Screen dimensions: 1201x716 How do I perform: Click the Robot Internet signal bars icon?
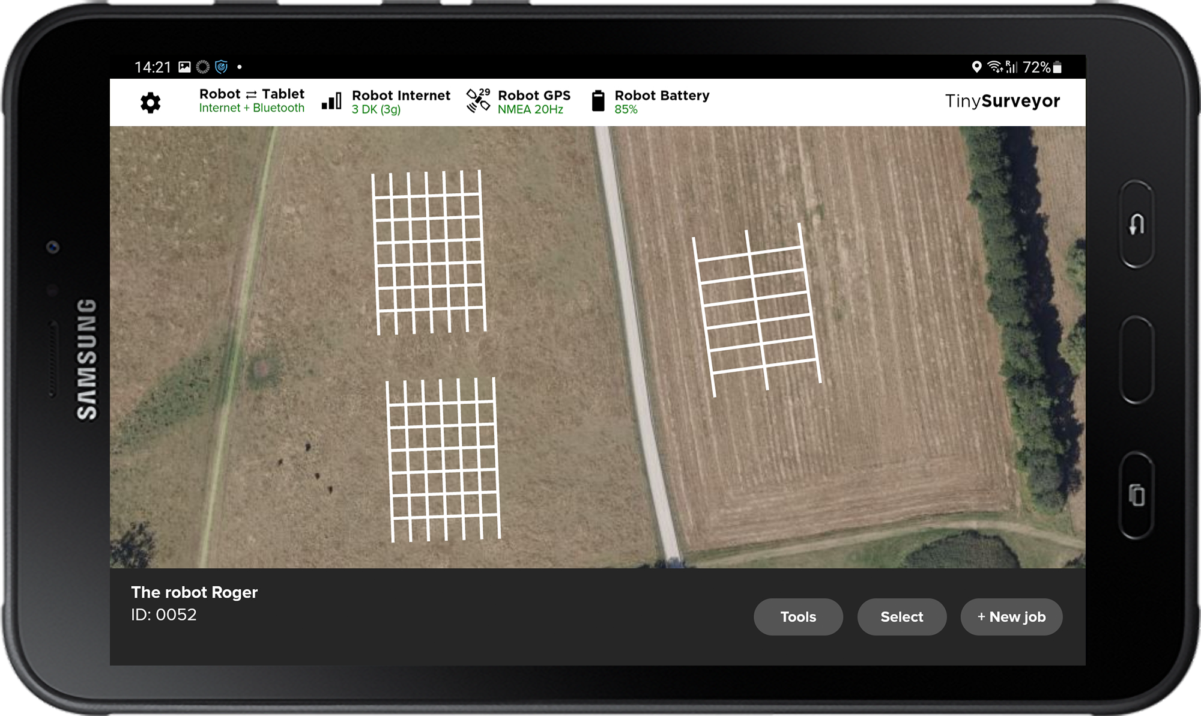[x=331, y=102]
